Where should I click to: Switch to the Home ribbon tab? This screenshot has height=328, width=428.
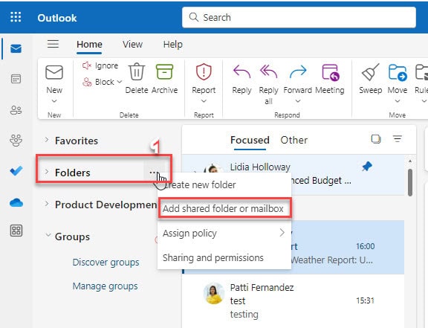click(x=89, y=45)
